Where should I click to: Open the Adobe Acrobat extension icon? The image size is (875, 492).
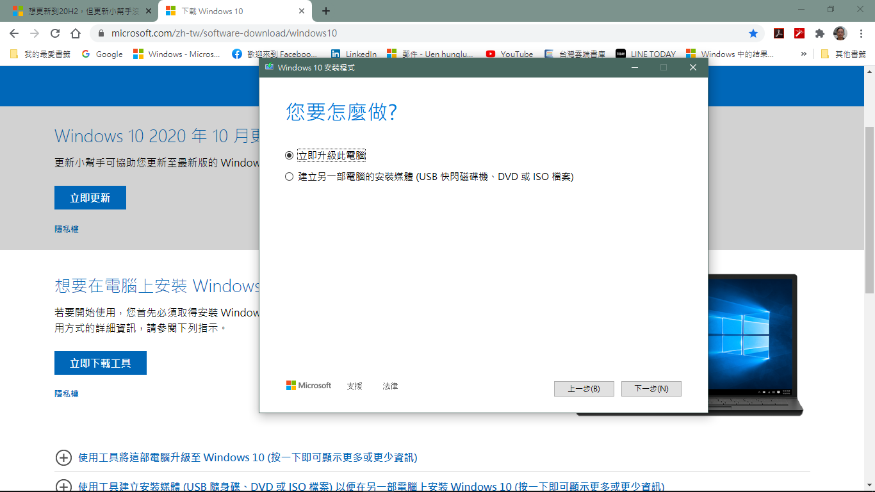point(779,33)
